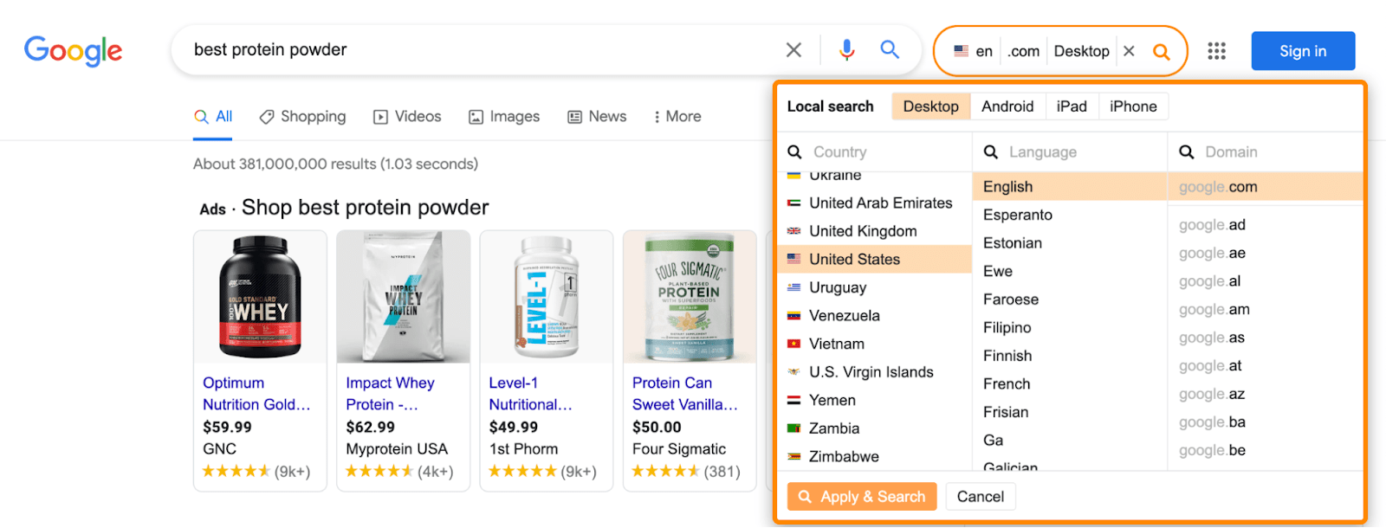Remove the Desktop local search setting
Screen dimensions: 1386x528
(1129, 51)
